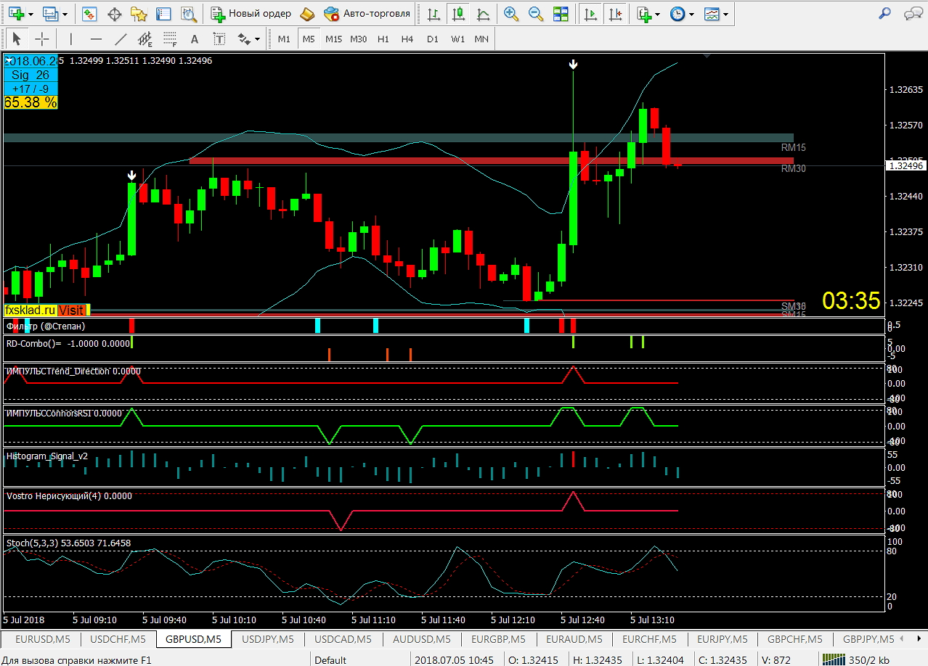Set timeframe to H1

[383, 39]
